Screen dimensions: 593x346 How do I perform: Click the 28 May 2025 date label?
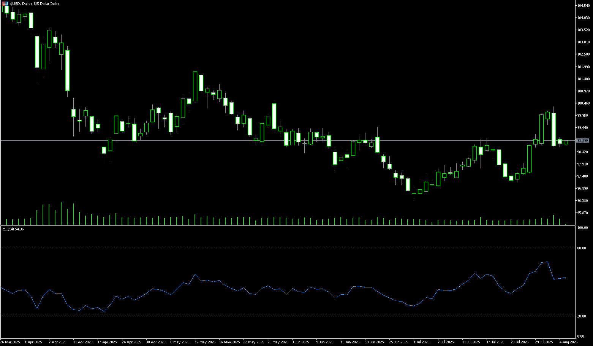[278, 342]
